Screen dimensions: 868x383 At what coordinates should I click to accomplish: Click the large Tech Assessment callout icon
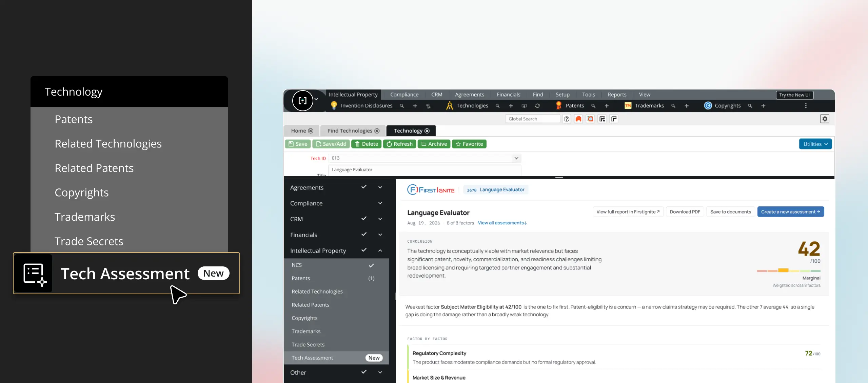pyautogui.click(x=34, y=274)
